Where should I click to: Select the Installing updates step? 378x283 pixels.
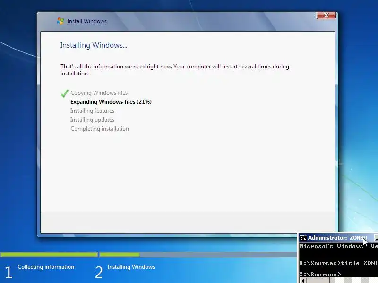92,120
